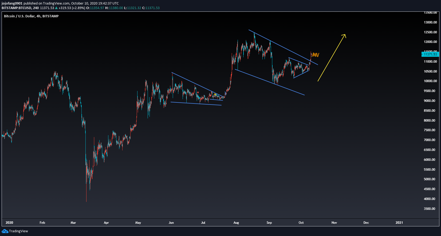Click the 12000.00 price axis label

[430, 42]
